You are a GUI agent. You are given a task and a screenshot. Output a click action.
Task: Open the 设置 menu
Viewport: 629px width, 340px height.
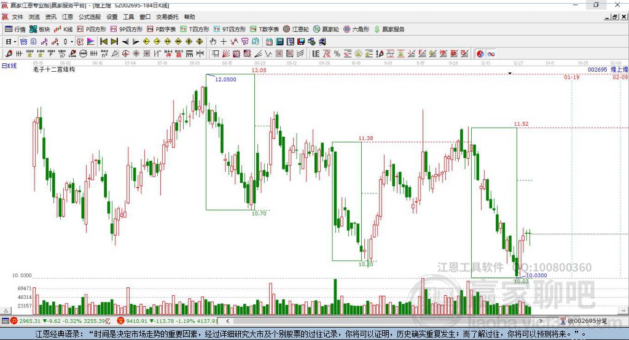click(112, 17)
